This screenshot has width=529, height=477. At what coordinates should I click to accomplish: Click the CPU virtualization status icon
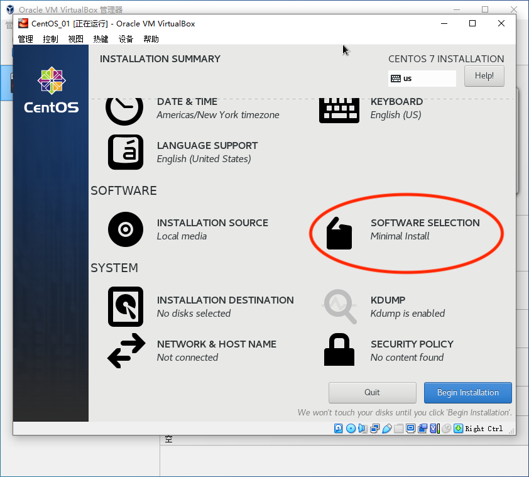click(435, 429)
